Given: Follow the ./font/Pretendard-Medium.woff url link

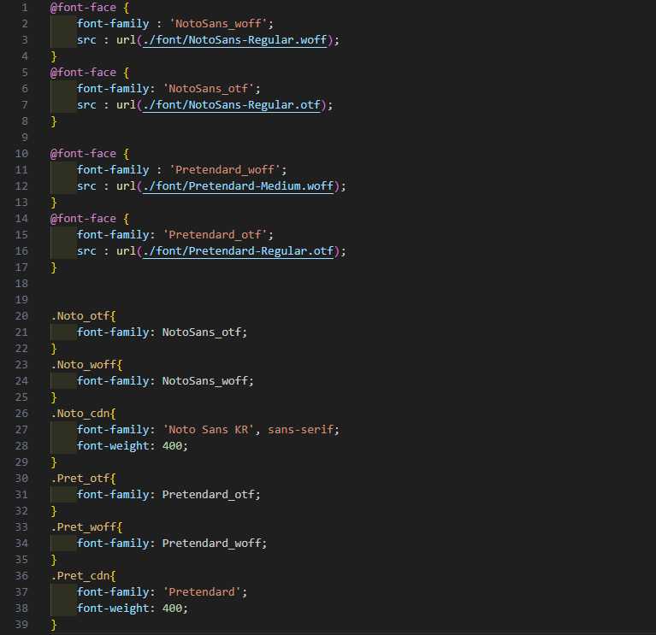Looking at the screenshot, I should coord(238,186).
